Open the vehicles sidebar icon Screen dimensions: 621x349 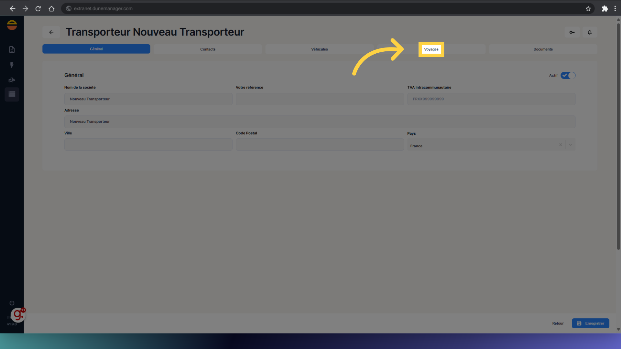click(x=12, y=80)
